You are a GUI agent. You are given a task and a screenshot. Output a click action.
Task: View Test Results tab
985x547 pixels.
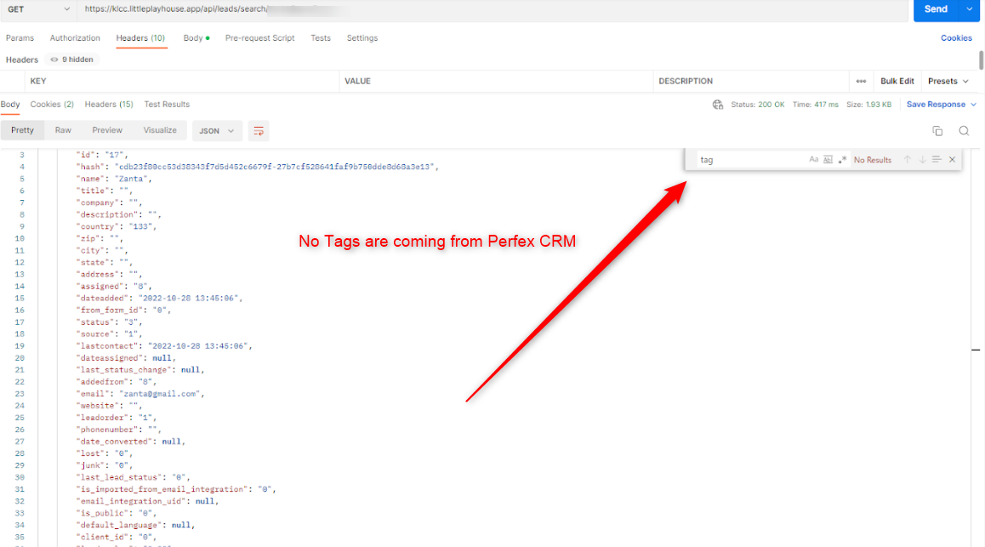pos(167,105)
